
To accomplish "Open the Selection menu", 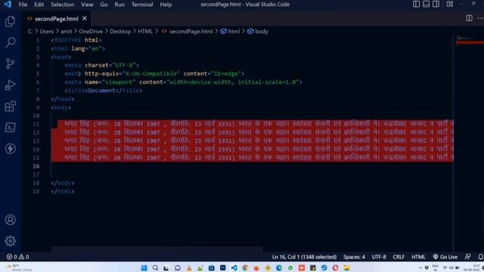I will (x=62, y=5).
